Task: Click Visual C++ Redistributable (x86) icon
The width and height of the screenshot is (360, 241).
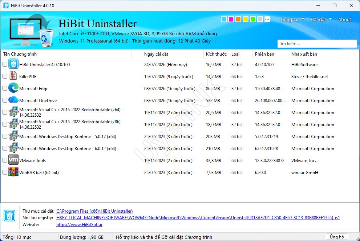Action: (13, 124)
